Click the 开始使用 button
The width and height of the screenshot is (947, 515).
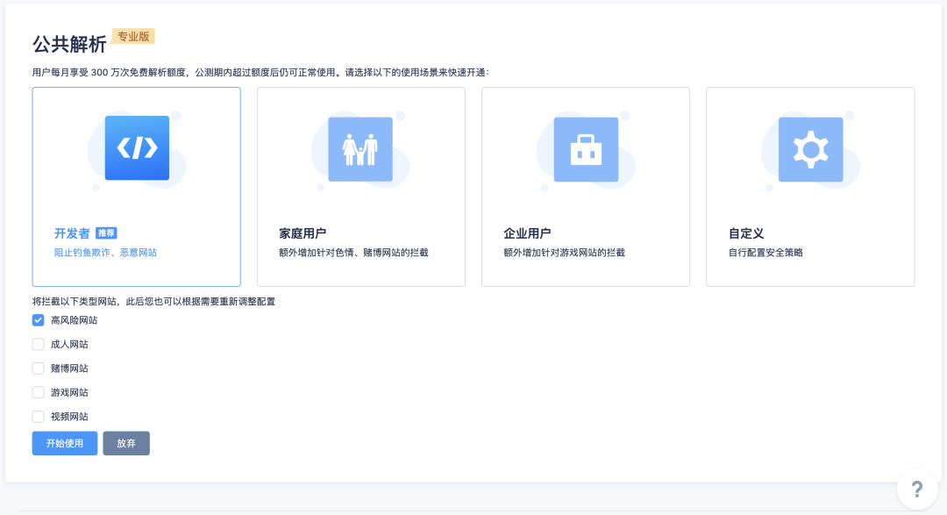click(65, 443)
